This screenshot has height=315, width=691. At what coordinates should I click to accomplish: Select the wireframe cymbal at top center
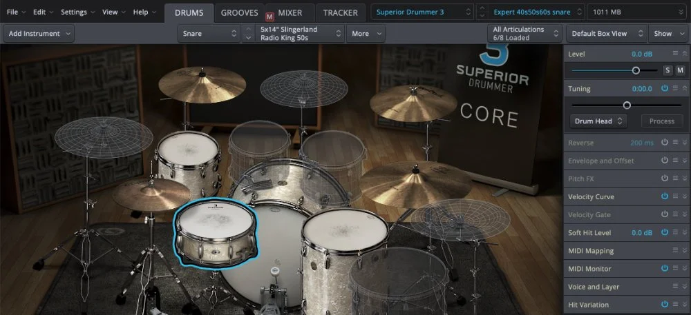[x=303, y=89]
